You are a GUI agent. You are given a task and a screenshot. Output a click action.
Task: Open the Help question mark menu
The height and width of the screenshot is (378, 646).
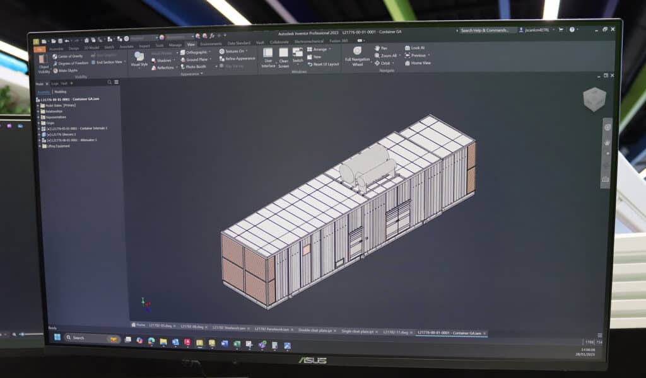tap(572, 30)
